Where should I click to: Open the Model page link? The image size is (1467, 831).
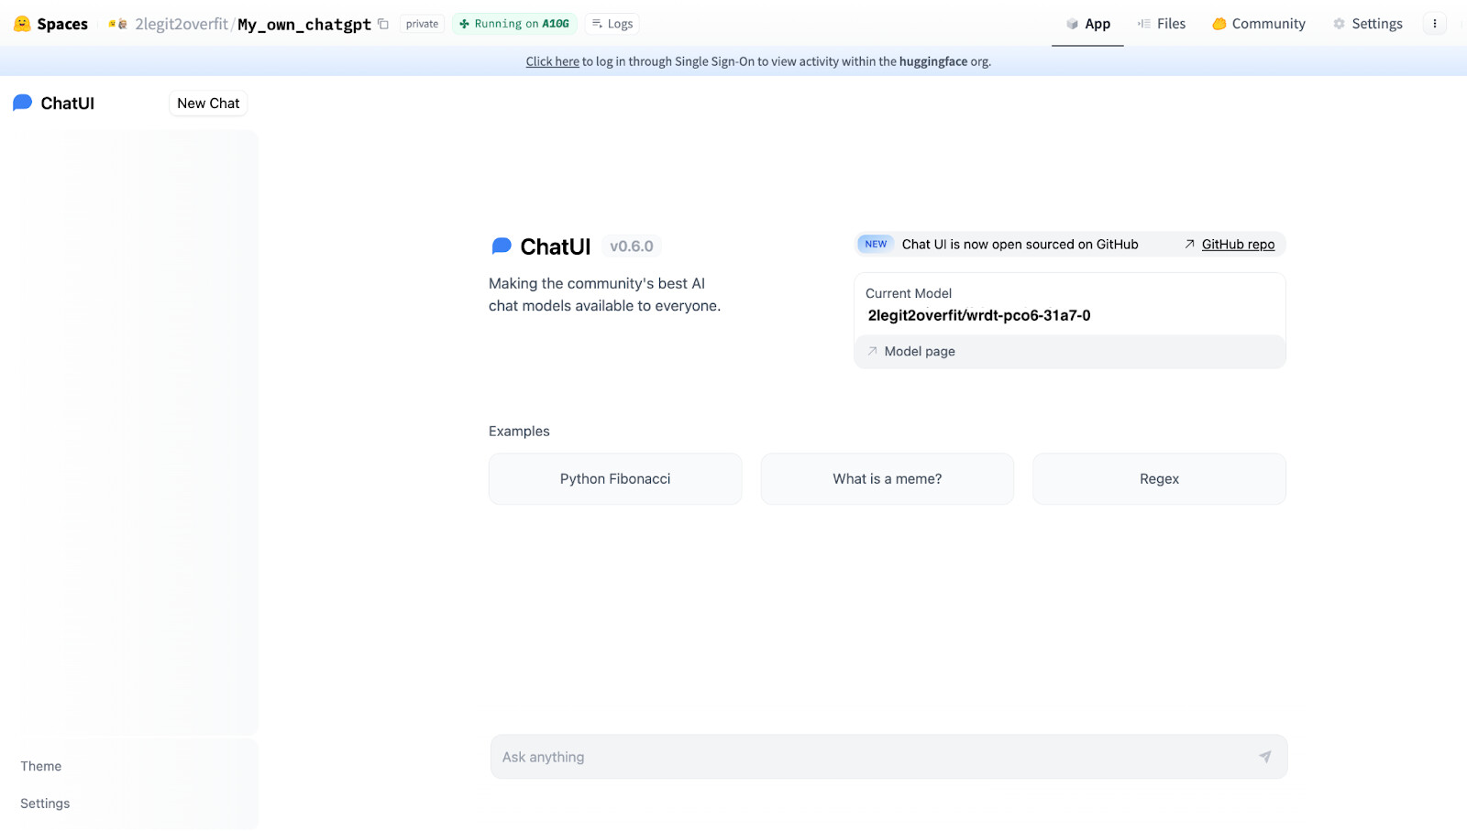tap(919, 352)
